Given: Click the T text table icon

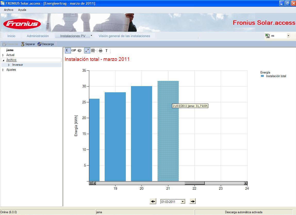Looking at the screenshot, I should 106,51.
